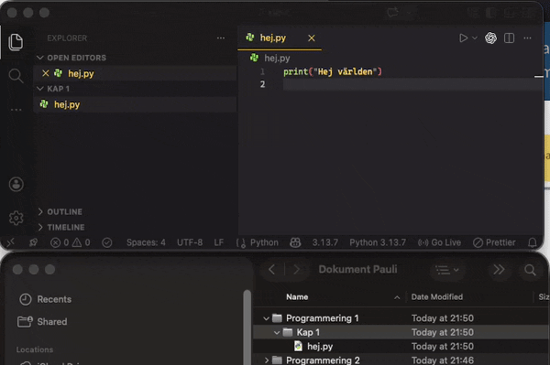
Task: Start Go Live server
Action: [x=439, y=242]
